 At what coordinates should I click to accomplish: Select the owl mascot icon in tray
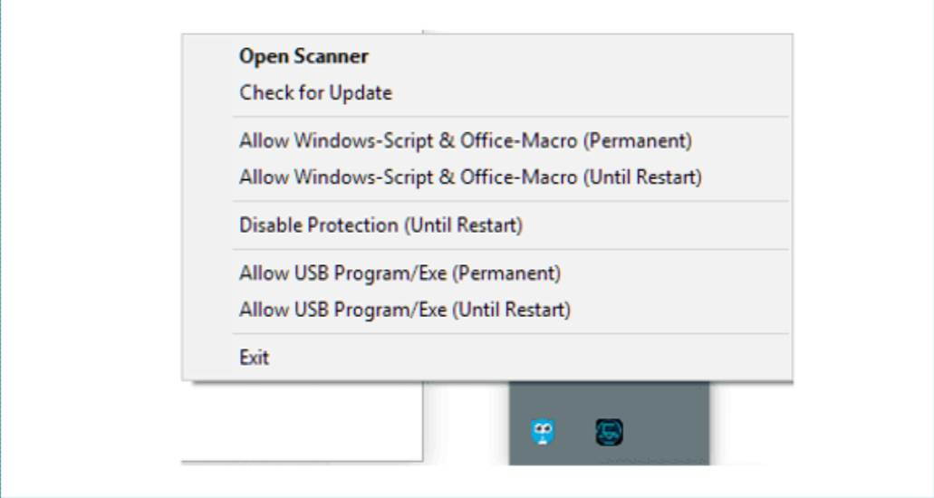[542, 433]
